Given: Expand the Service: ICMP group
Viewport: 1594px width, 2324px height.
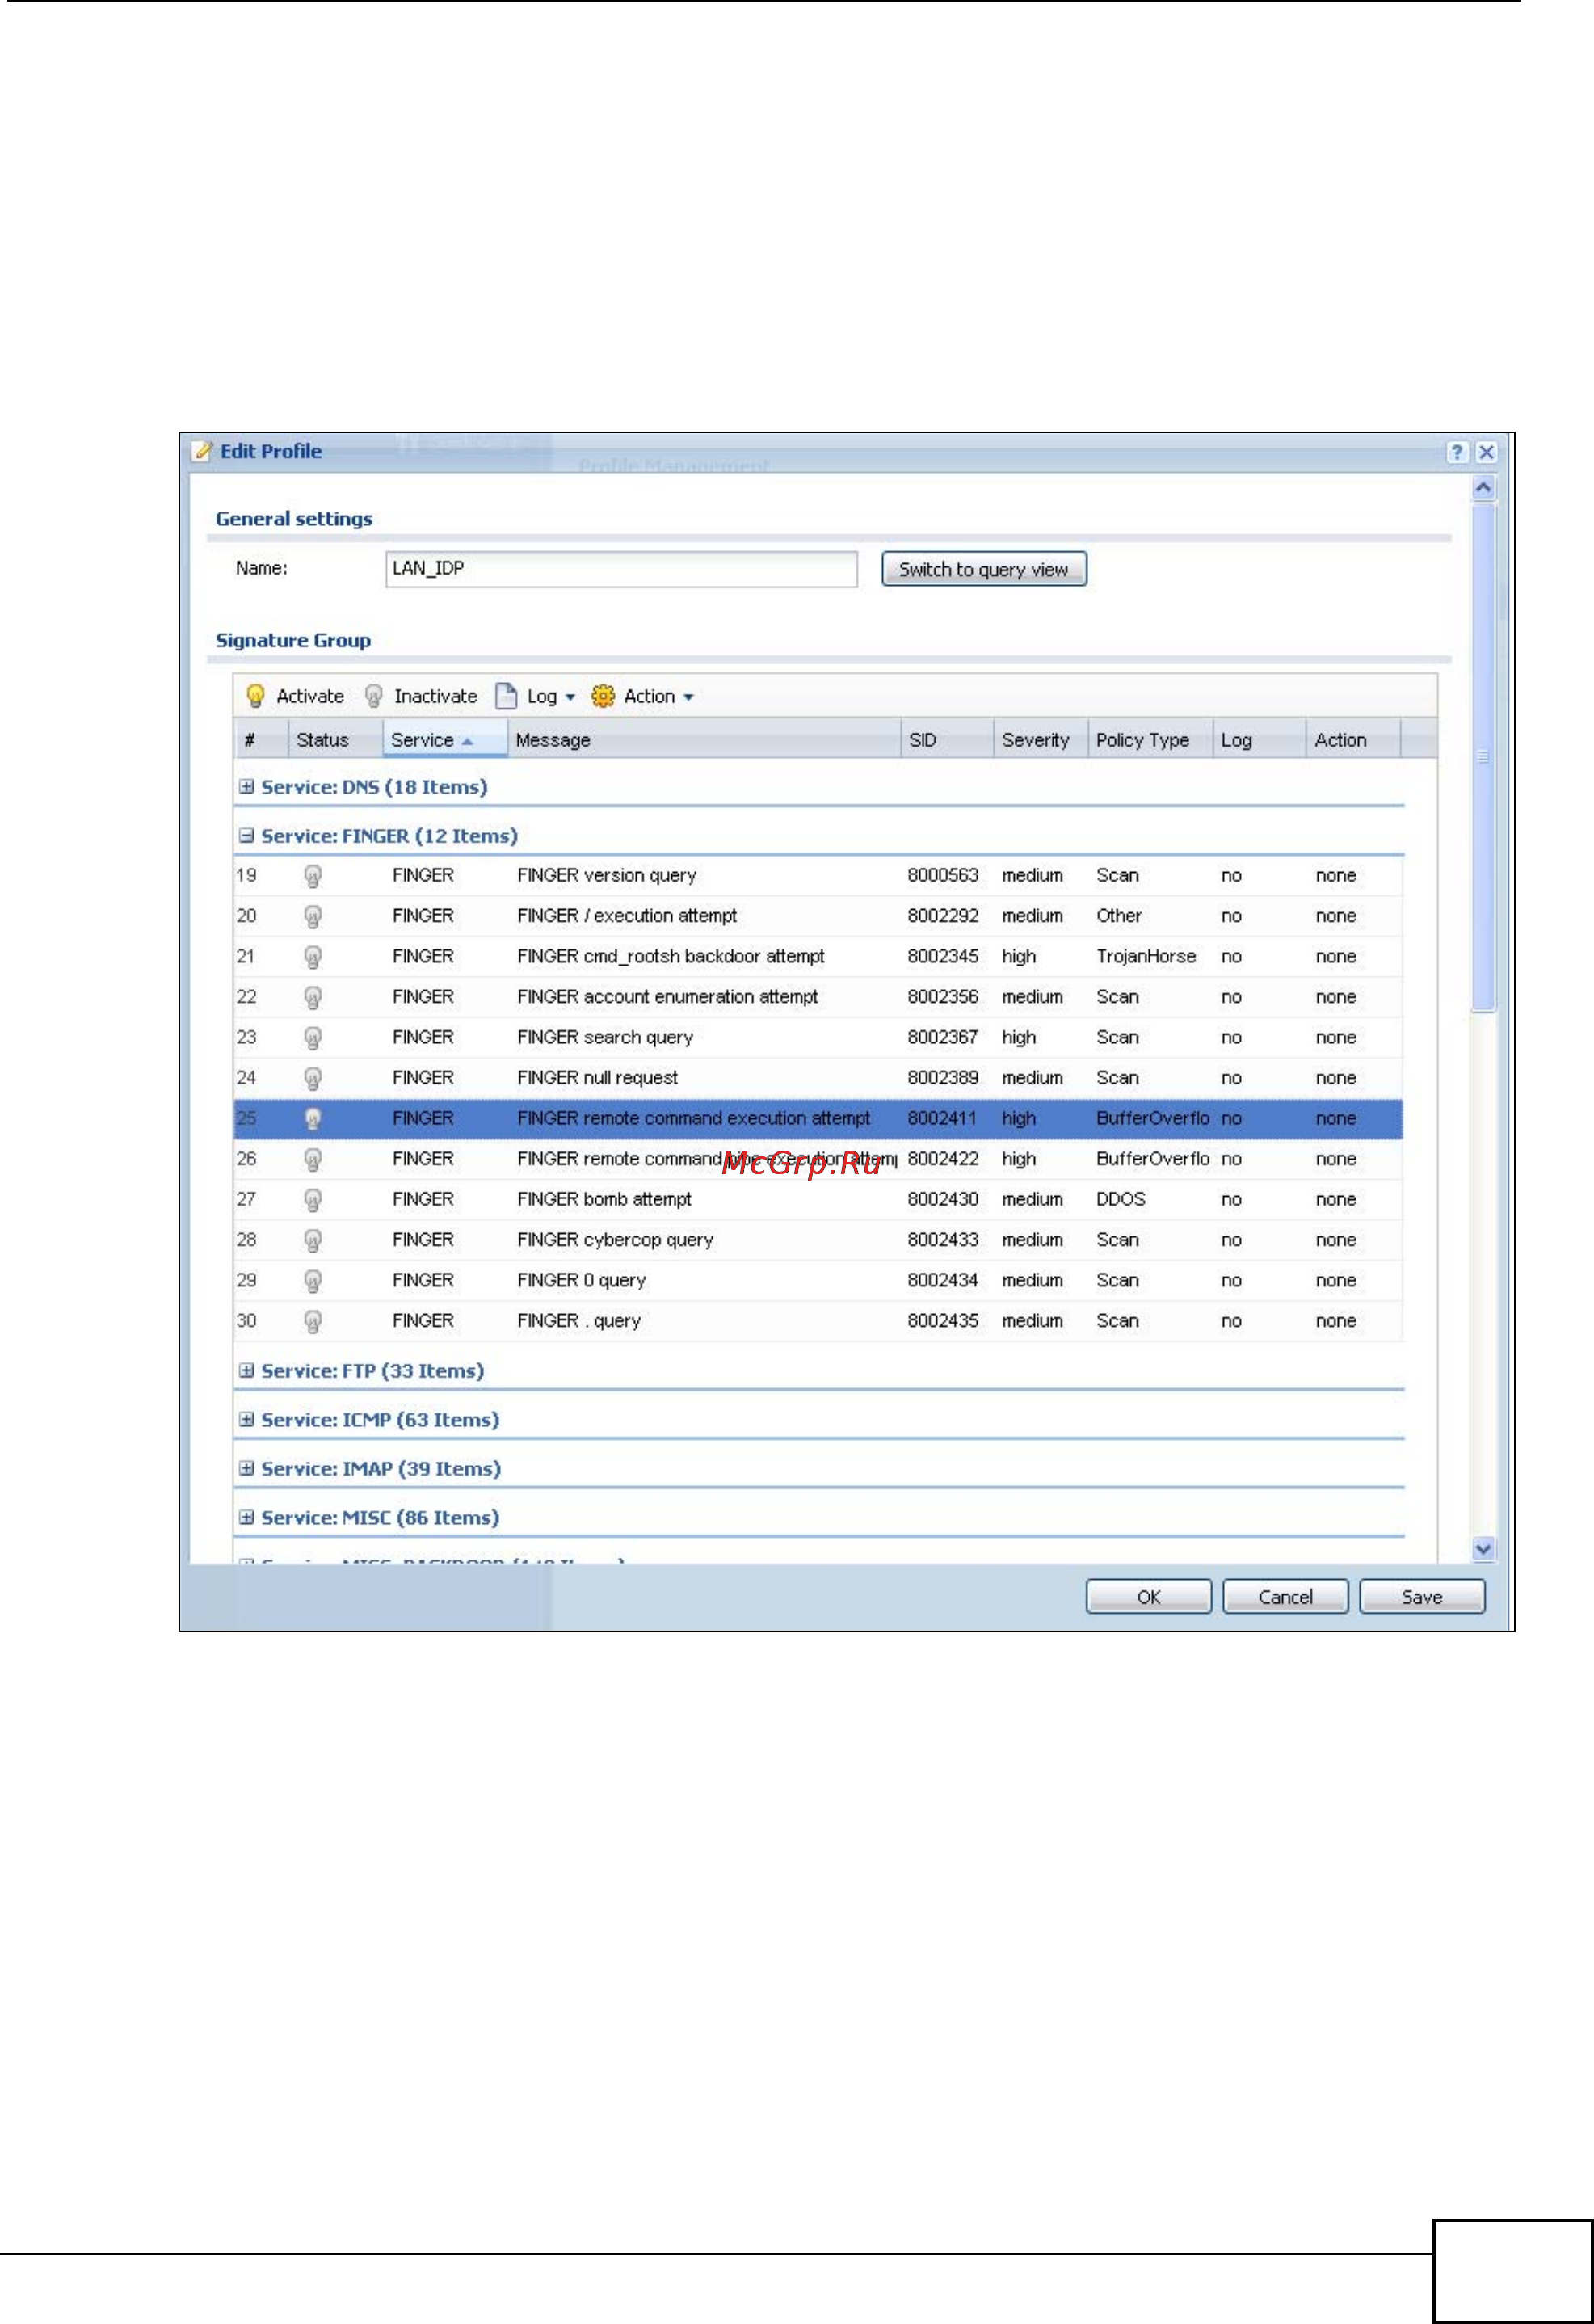Looking at the screenshot, I should click(246, 1419).
